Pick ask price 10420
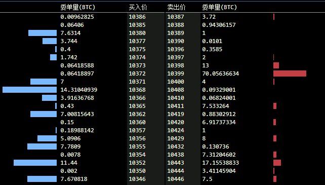Screen dimensions: 325x185 (x=176, y=122)
